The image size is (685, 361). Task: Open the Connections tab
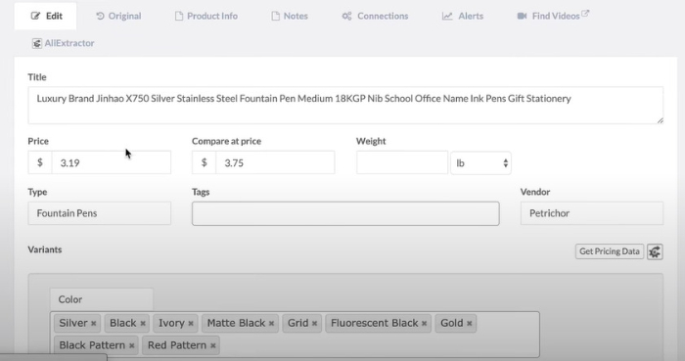[375, 17]
